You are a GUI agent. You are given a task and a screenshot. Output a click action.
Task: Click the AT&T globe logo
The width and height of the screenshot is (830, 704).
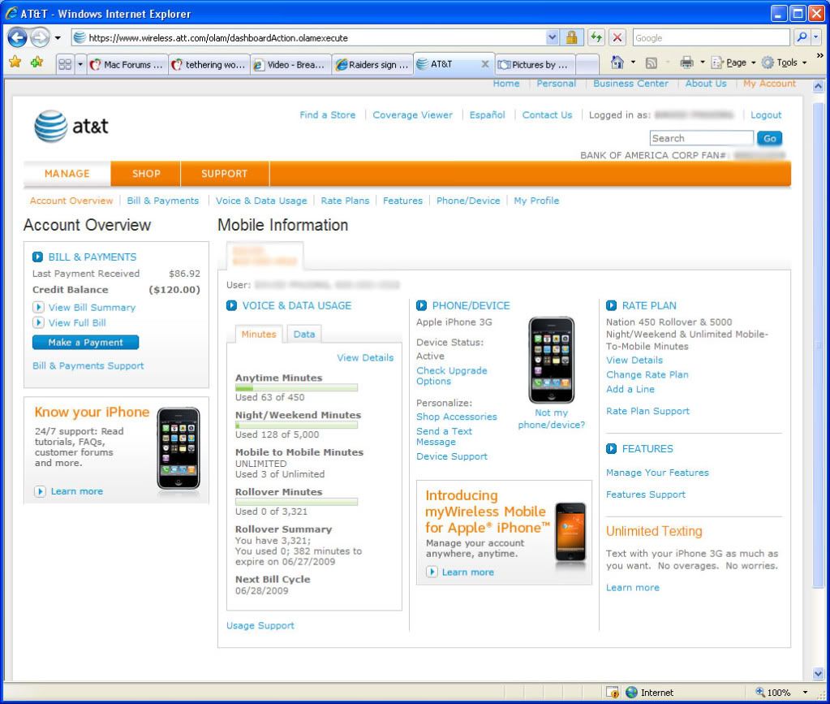[51, 126]
